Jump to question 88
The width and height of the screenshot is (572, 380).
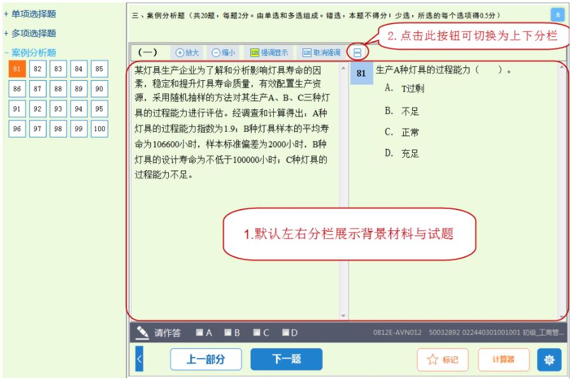click(58, 88)
